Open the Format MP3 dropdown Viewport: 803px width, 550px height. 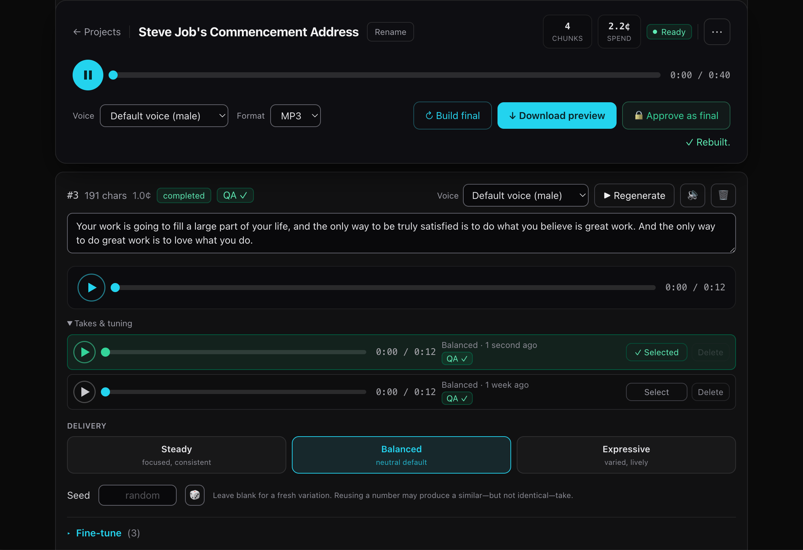[x=296, y=116]
